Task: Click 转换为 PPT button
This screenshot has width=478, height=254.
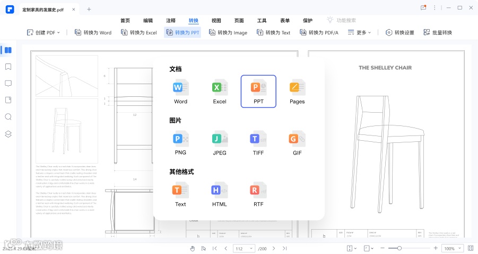Action: tap(182, 33)
